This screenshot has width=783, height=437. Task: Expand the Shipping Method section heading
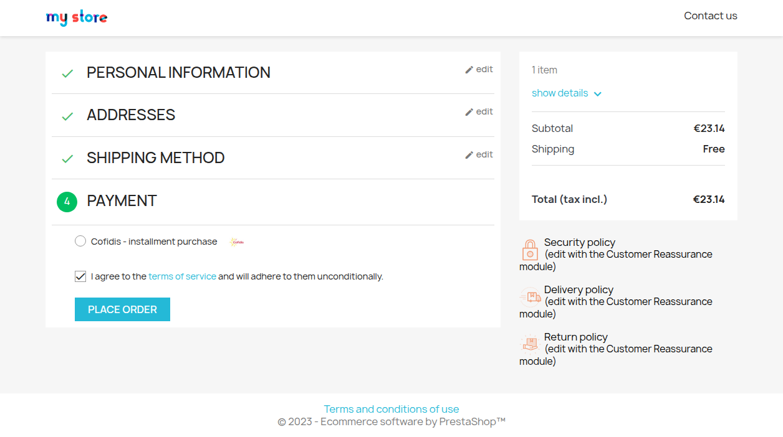point(155,158)
